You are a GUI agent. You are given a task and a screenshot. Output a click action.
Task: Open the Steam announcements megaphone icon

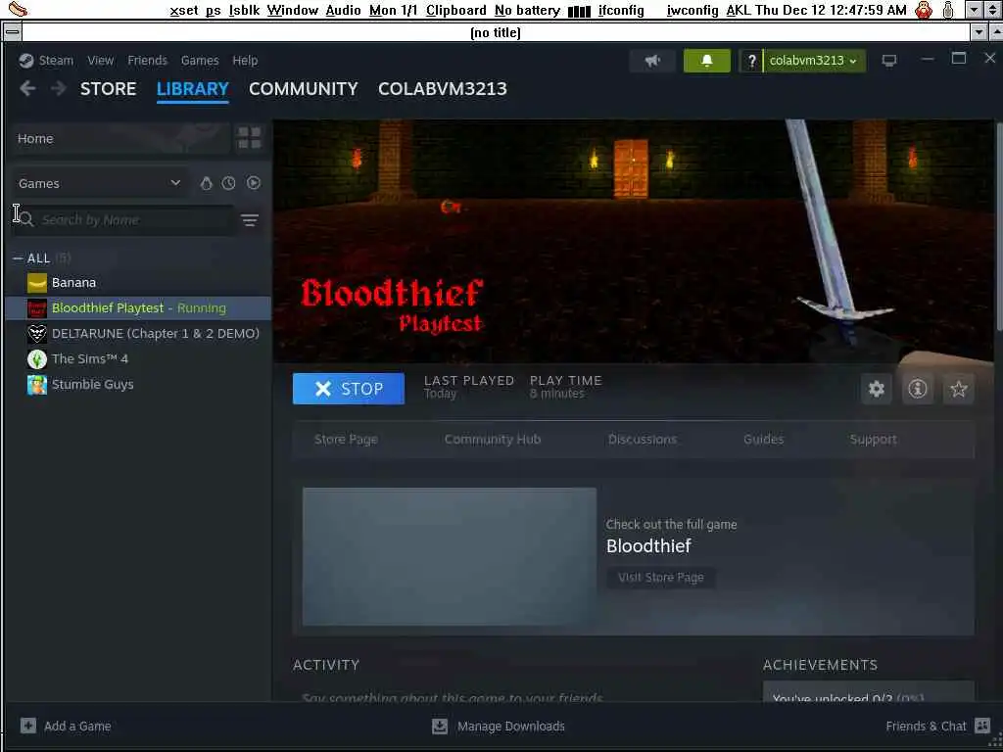651,61
